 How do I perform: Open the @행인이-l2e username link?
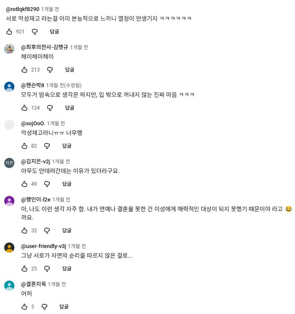point(36,199)
